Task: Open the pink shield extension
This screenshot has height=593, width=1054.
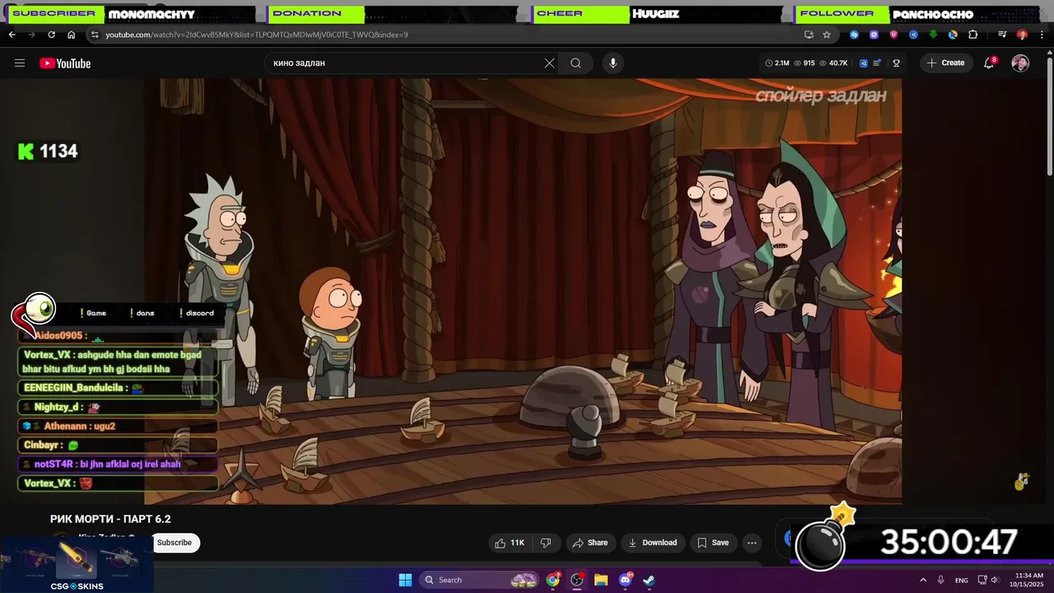Action: click(x=893, y=35)
